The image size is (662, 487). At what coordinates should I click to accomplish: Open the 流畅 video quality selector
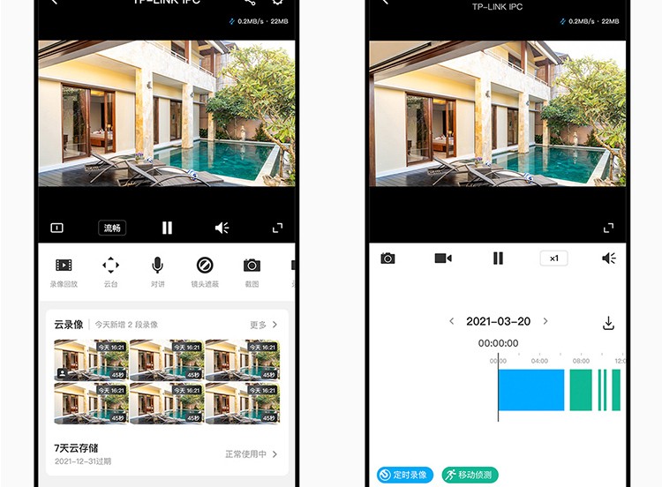pyautogui.click(x=112, y=228)
